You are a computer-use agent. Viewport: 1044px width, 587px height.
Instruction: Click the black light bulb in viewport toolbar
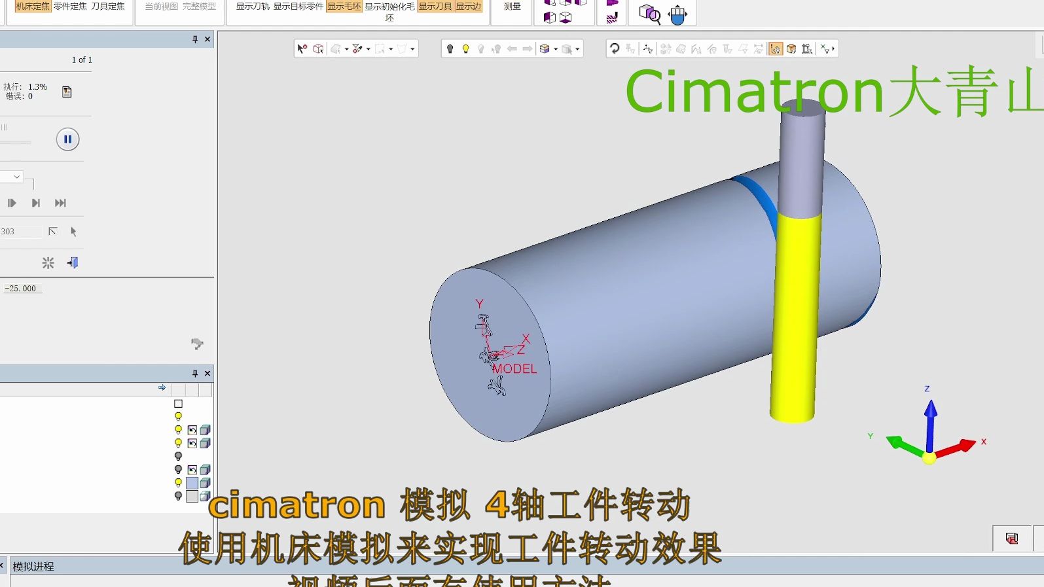pyautogui.click(x=450, y=49)
